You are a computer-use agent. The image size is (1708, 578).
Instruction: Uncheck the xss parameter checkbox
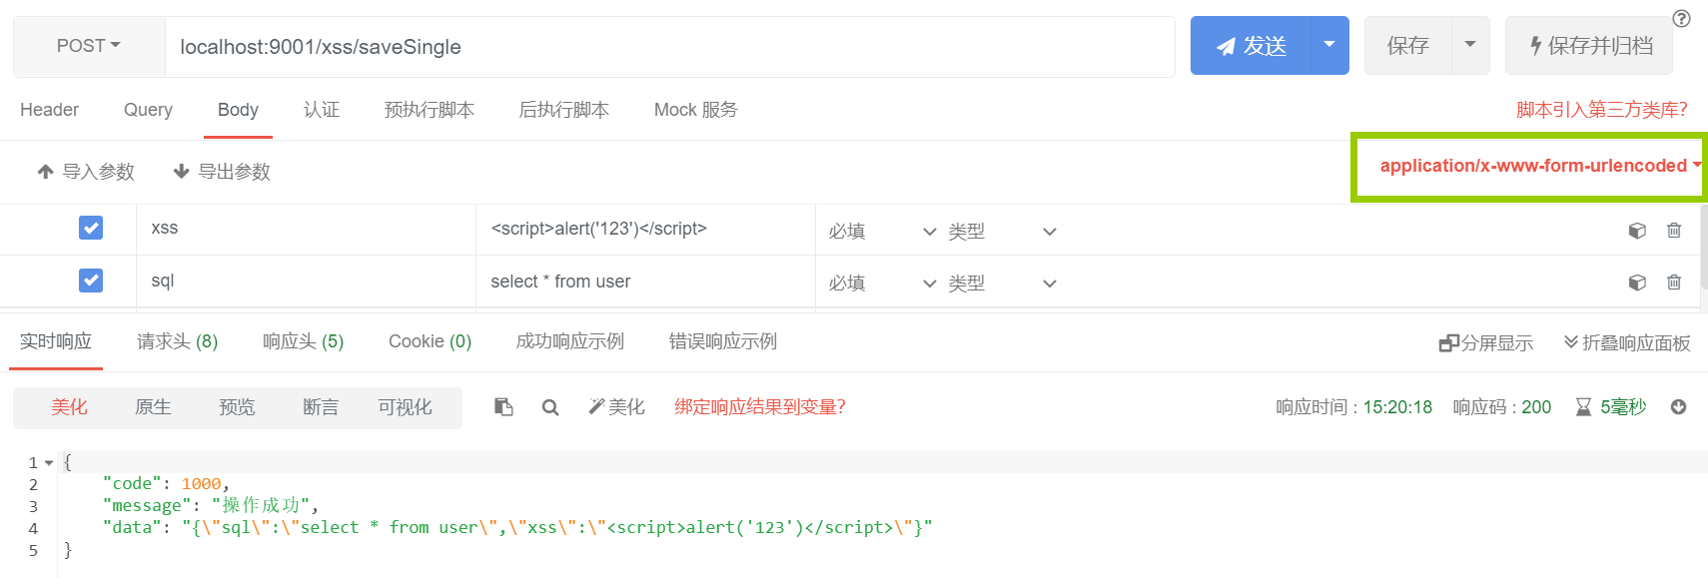tap(91, 228)
